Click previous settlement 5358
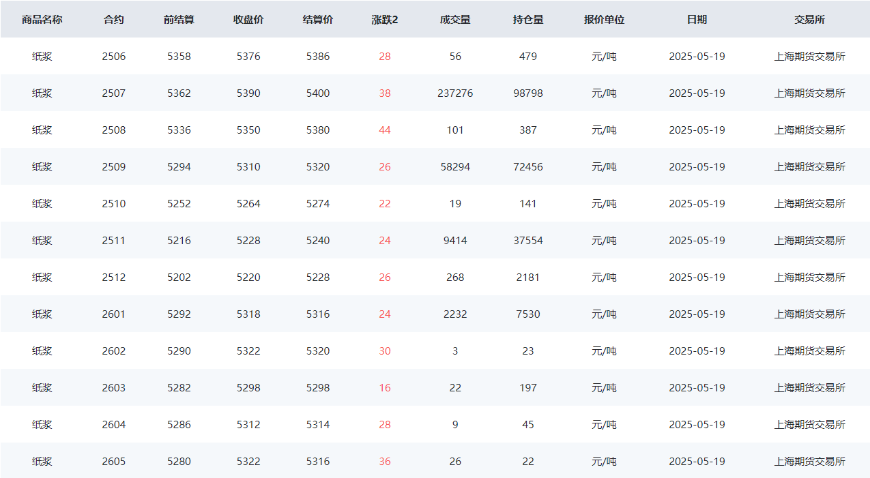Viewport: 870px width, 478px height. click(179, 57)
